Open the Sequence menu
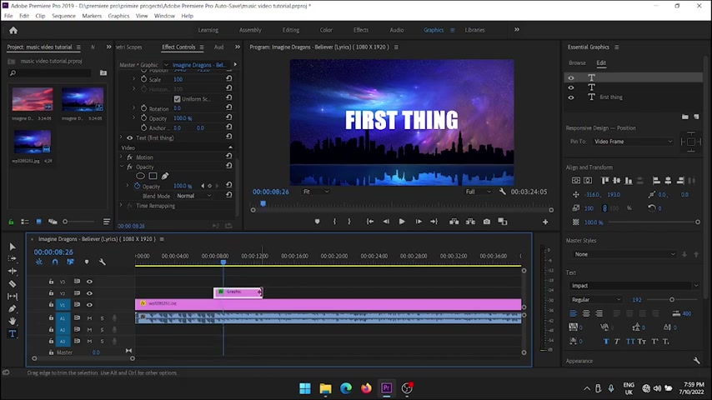Viewport: 712px width, 400px height. [x=63, y=16]
